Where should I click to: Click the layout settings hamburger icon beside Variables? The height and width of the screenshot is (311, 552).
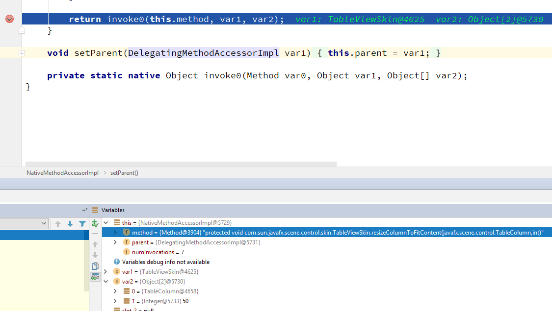pos(94,210)
